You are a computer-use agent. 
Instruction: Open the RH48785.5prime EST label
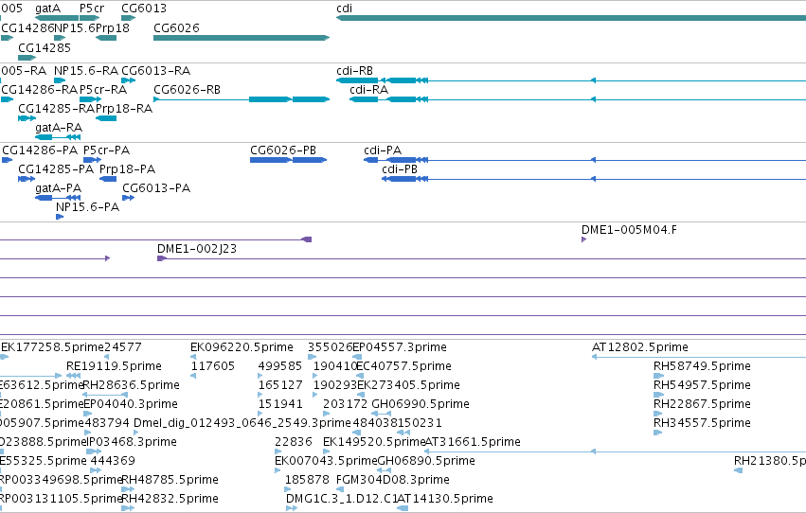click(170, 480)
